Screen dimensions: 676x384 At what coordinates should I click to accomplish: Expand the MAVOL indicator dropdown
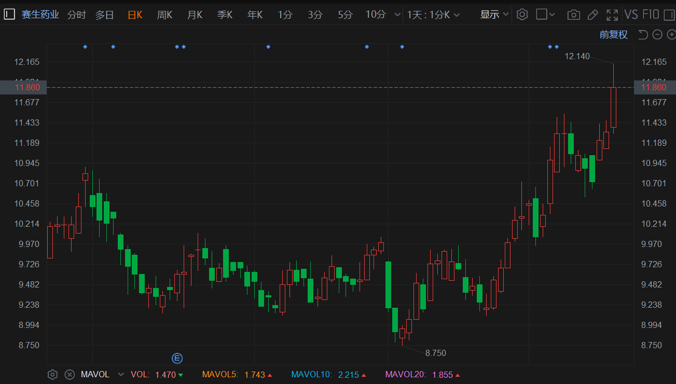[121, 374]
